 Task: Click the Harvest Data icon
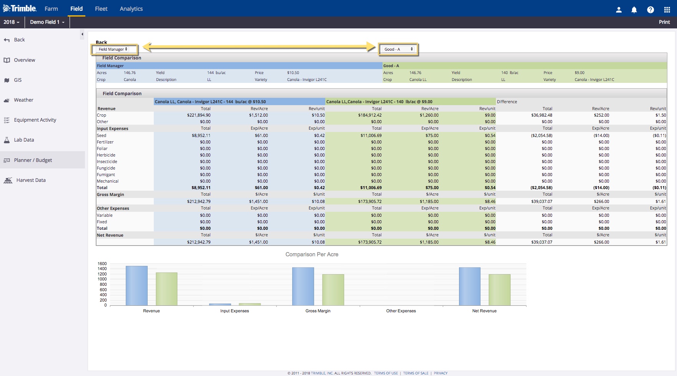[x=8, y=180]
